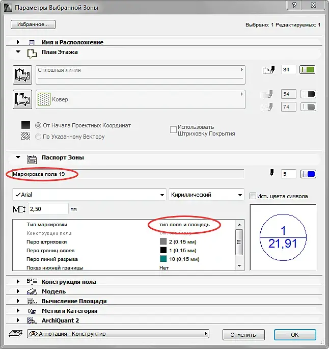
Task: Open the Ковер fill type dropdown
Action: coord(141,99)
